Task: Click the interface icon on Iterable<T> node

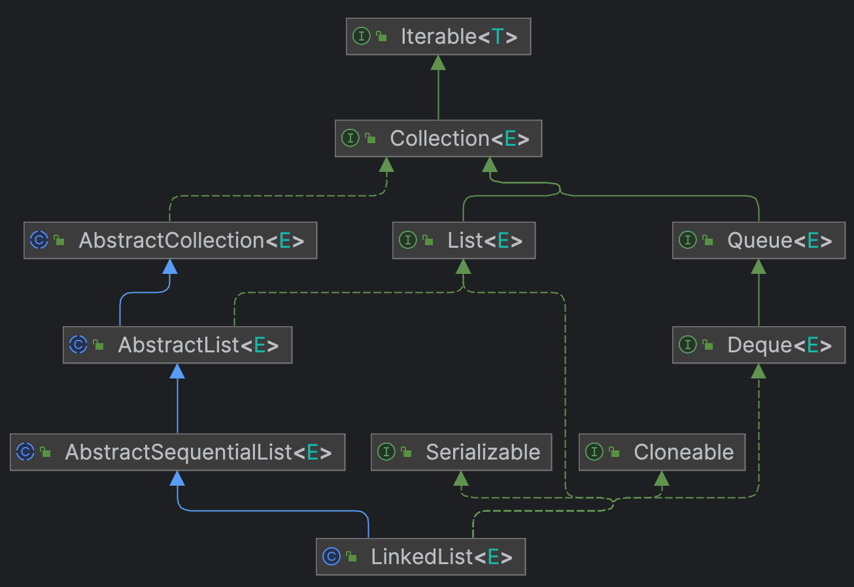Action: tap(362, 37)
